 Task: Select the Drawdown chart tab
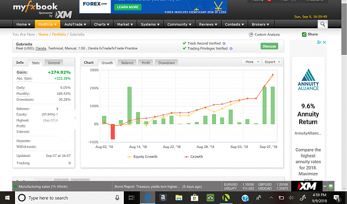point(167,63)
